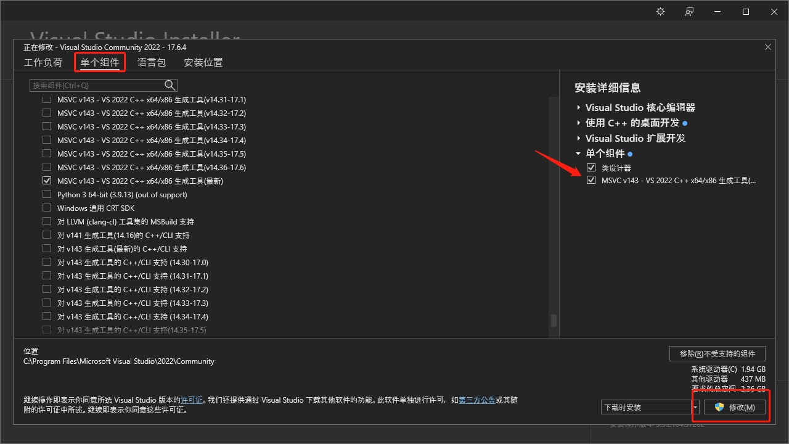Close the modify dialog with X
This screenshot has width=789, height=444.
pyautogui.click(x=768, y=47)
